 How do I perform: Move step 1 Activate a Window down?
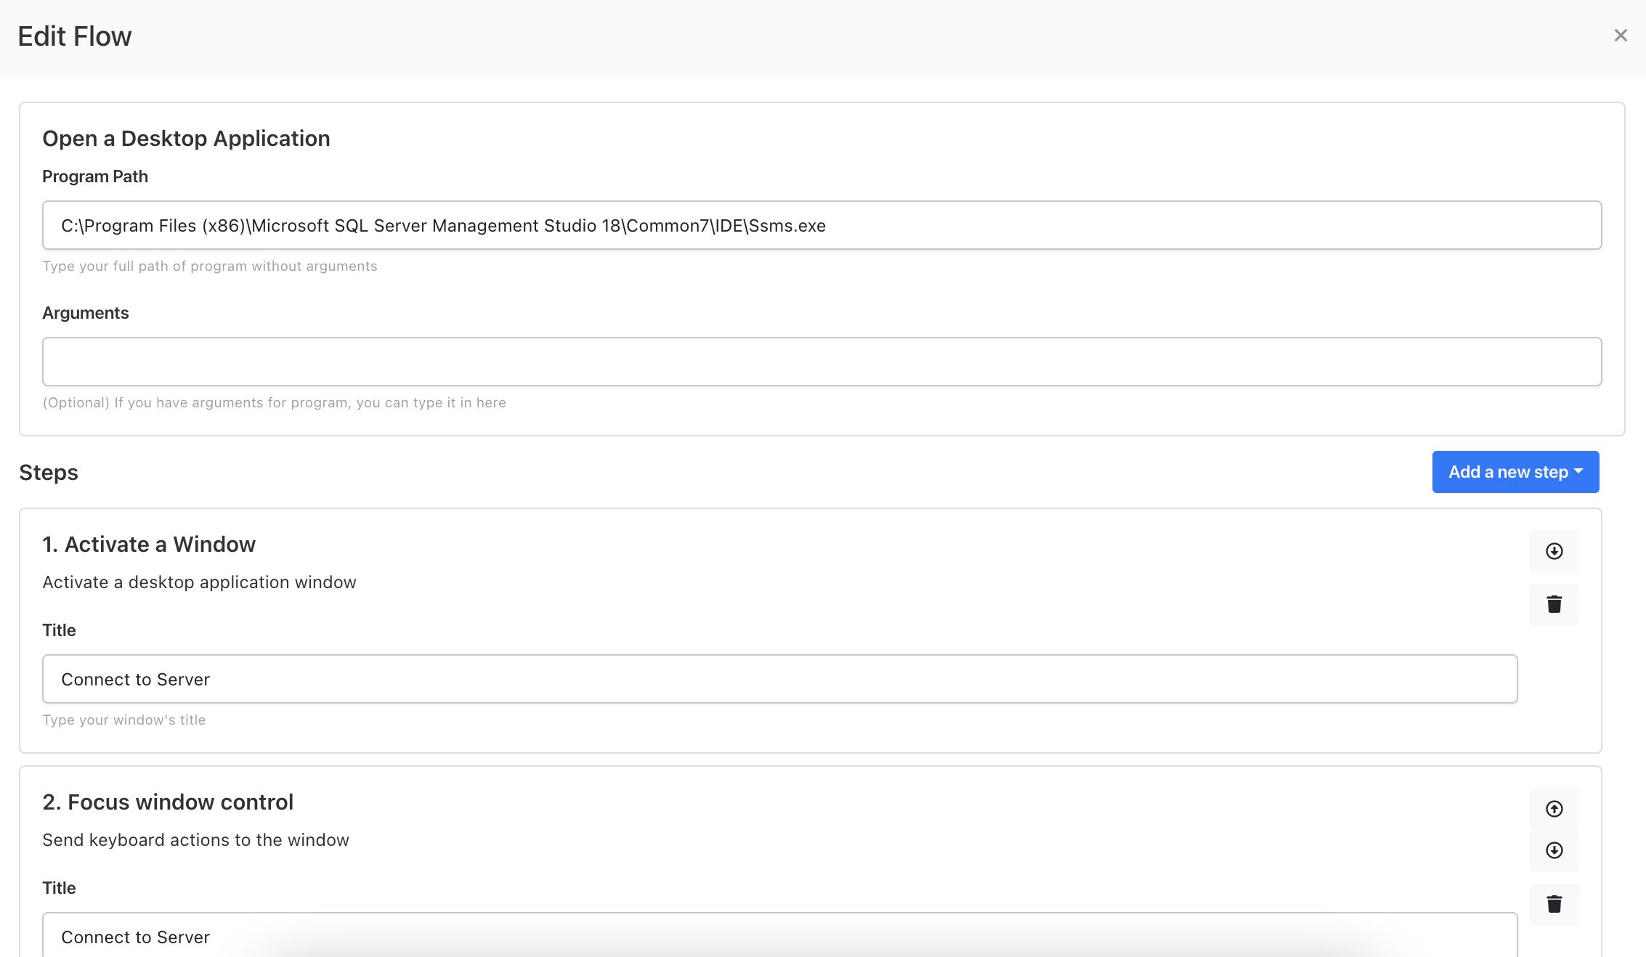pyautogui.click(x=1554, y=551)
